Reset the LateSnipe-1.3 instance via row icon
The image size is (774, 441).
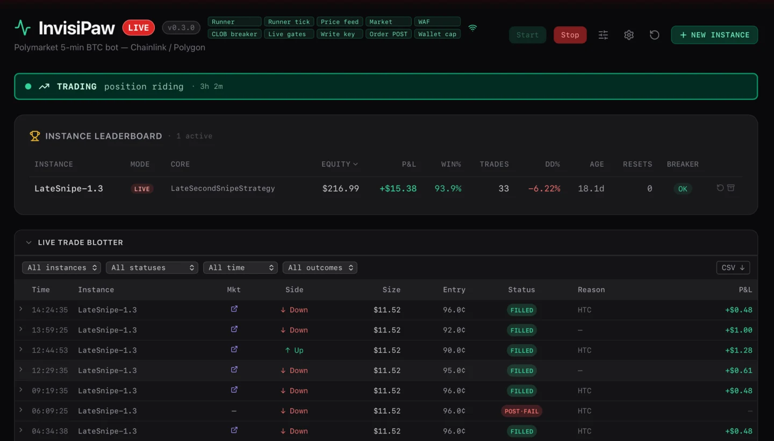[720, 188]
